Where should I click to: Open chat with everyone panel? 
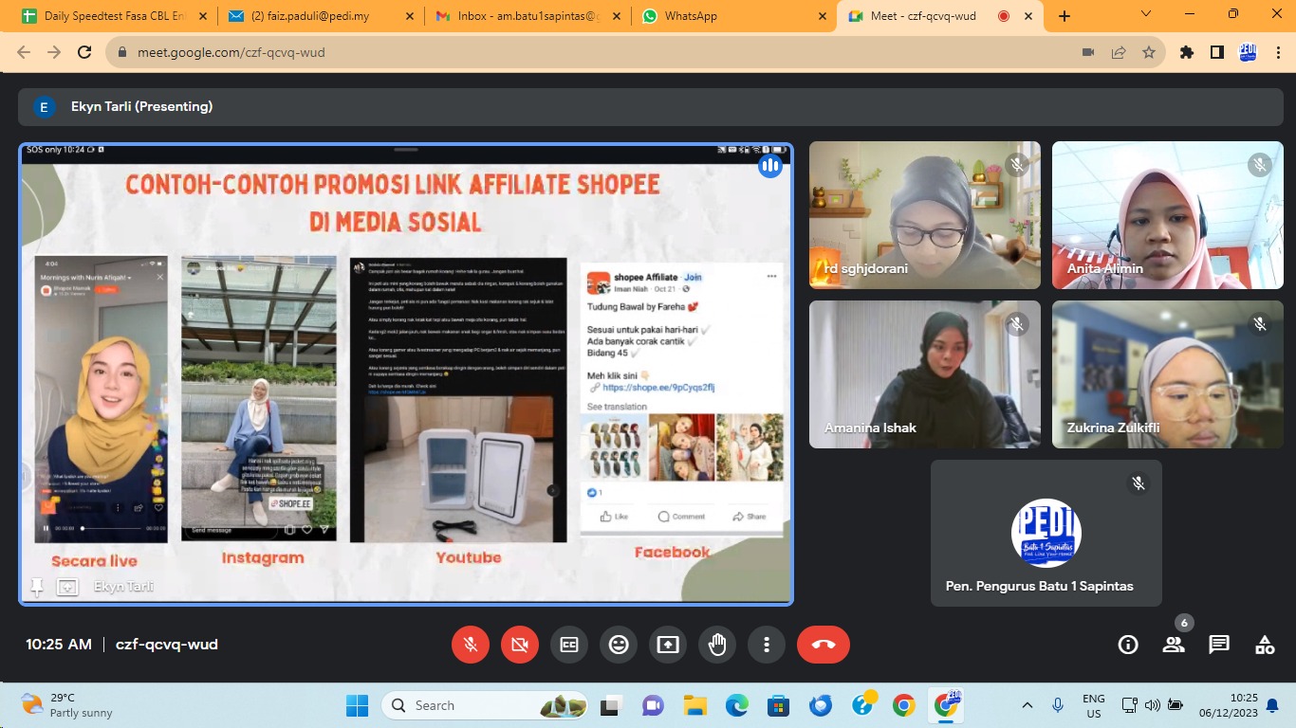tap(1219, 645)
